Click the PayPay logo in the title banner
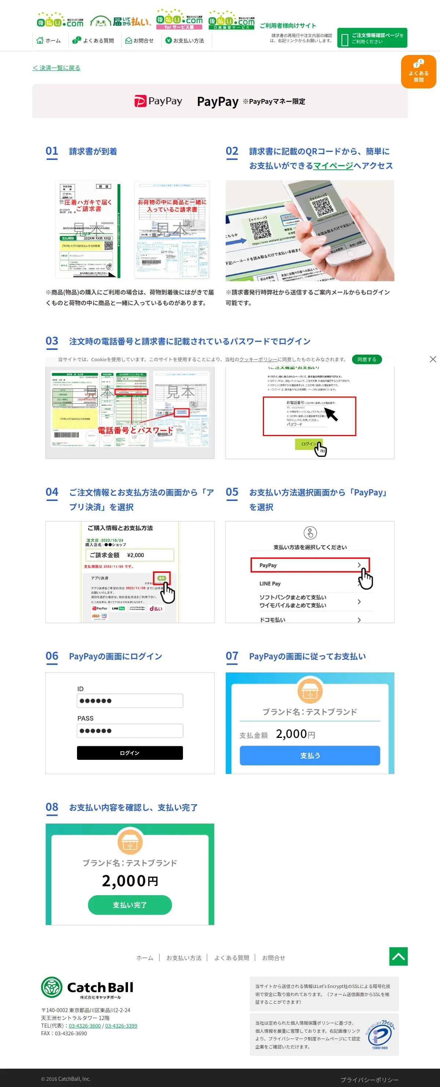The image size is (440, 1087). pyautogui.click(x=158, y=101)
